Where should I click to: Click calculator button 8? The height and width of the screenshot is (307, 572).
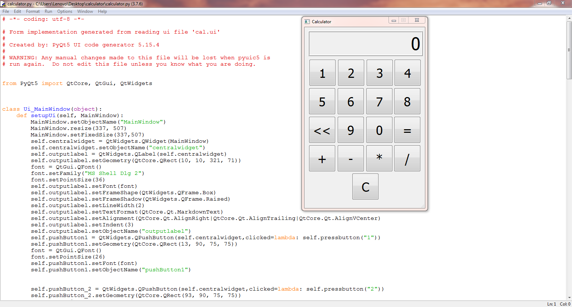pos(407,101)
